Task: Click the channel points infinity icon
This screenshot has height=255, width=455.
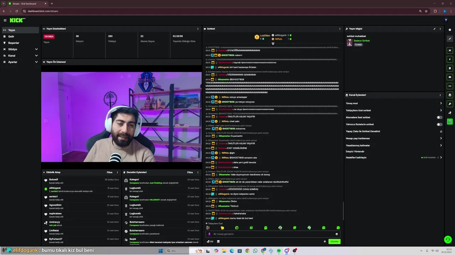Action: (210, 242)
